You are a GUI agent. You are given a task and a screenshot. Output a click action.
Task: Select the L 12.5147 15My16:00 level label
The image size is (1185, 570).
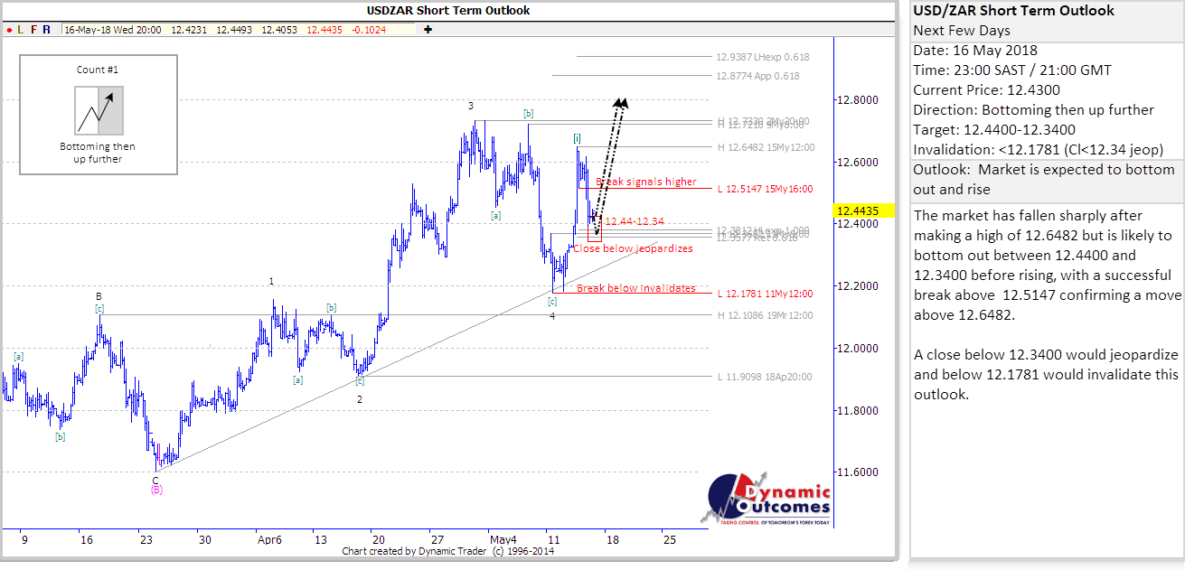(x=765, y=190)
